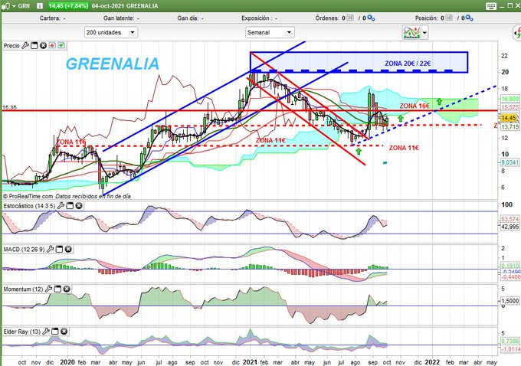Maximize the Precio panel window icon
Screen dimensions: 521x366
(34, 45)
